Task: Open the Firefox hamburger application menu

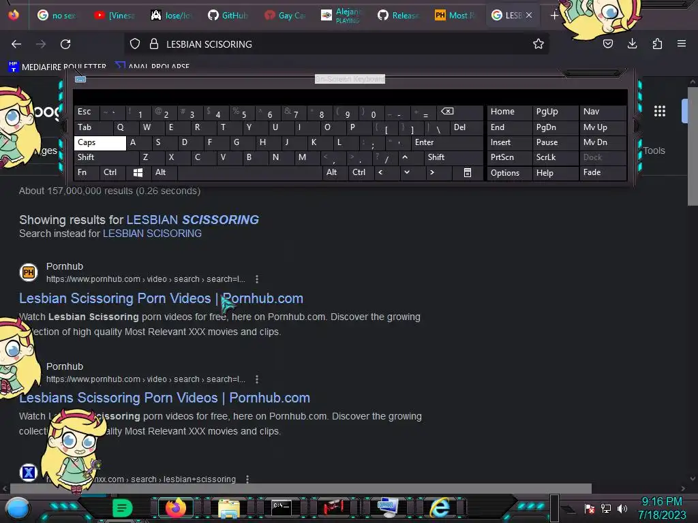Action: tap(681, 44)
